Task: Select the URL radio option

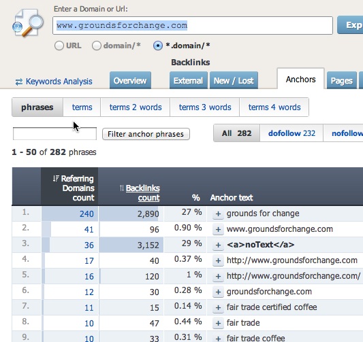Action: click(59, 46)
